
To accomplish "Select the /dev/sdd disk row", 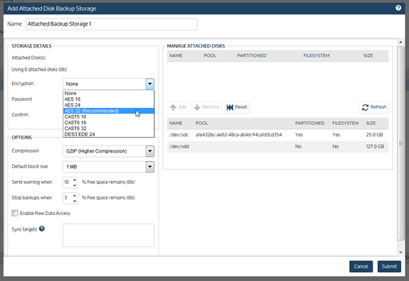I will point(277,146).
